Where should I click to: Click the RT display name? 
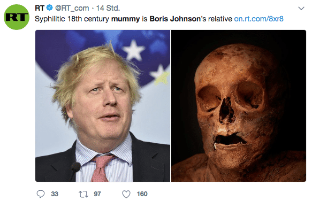tap(40, 8)
